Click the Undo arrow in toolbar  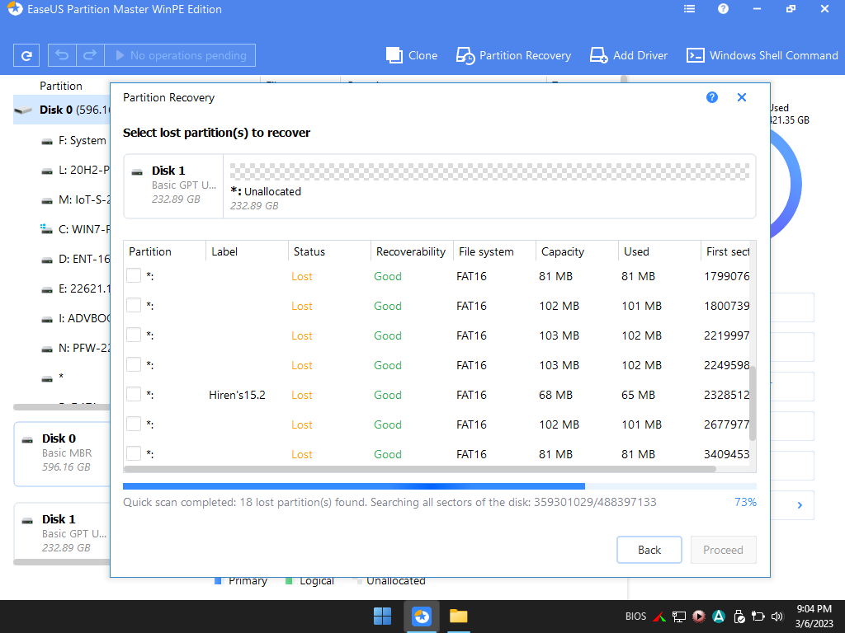click(x=62, y=55)
